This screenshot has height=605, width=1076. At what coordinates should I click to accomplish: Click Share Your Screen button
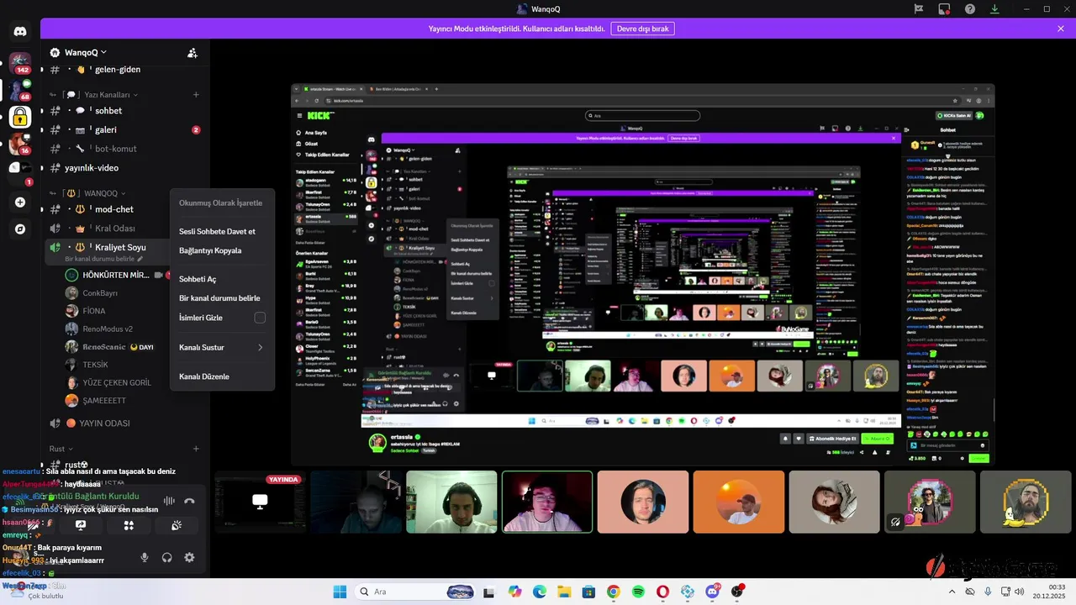81,525
